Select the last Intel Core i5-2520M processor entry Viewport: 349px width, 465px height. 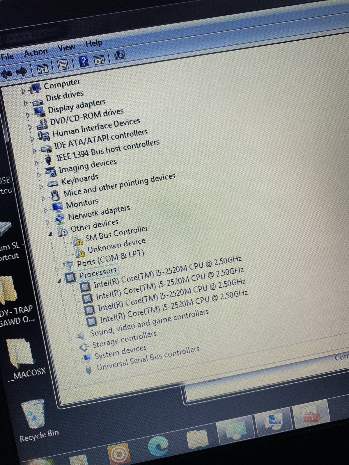point(174,307)
